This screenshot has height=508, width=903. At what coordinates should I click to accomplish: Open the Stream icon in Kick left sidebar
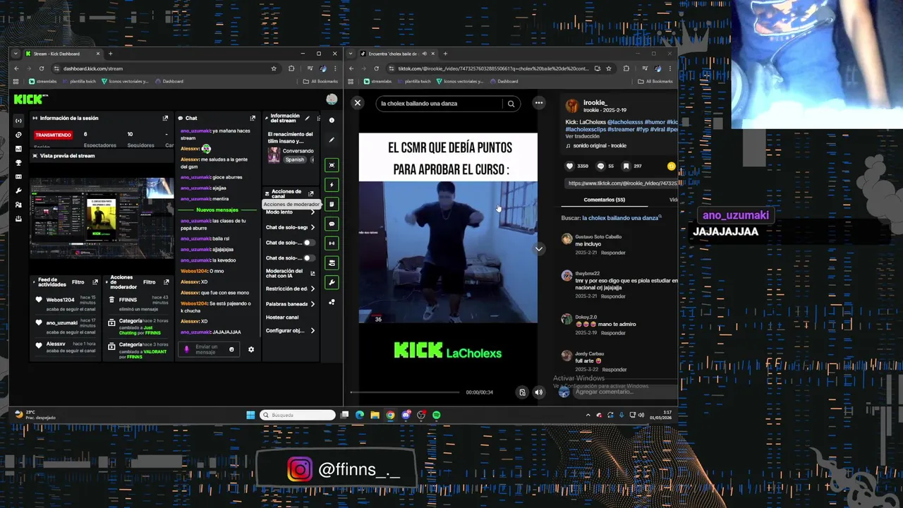pyautogui.click(x=18, y=121)
